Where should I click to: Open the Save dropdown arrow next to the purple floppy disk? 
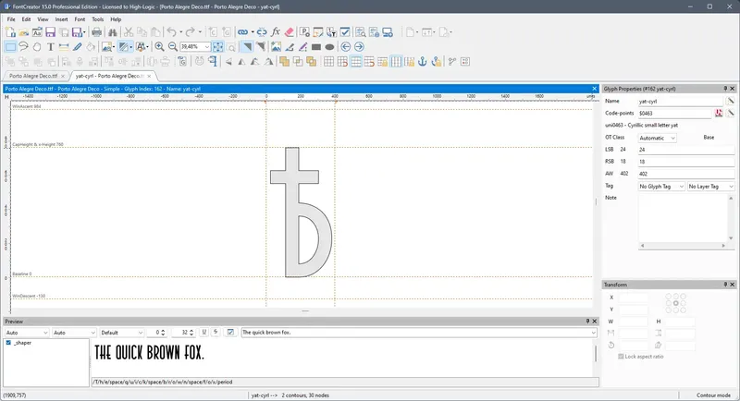[x=84, y=32]
